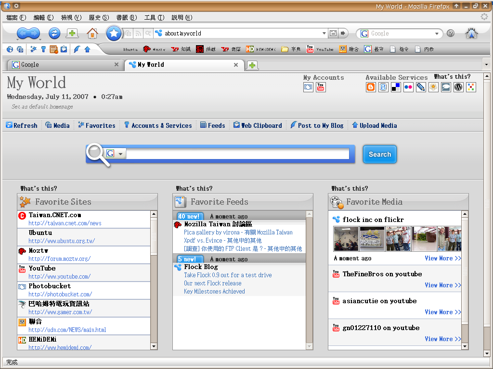493x369 pixels.
Task: Star this page with the blue star button
Action: pos(114,33)
